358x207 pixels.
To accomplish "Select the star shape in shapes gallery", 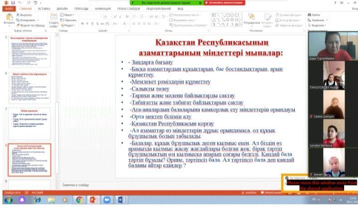I will [237, 24].
